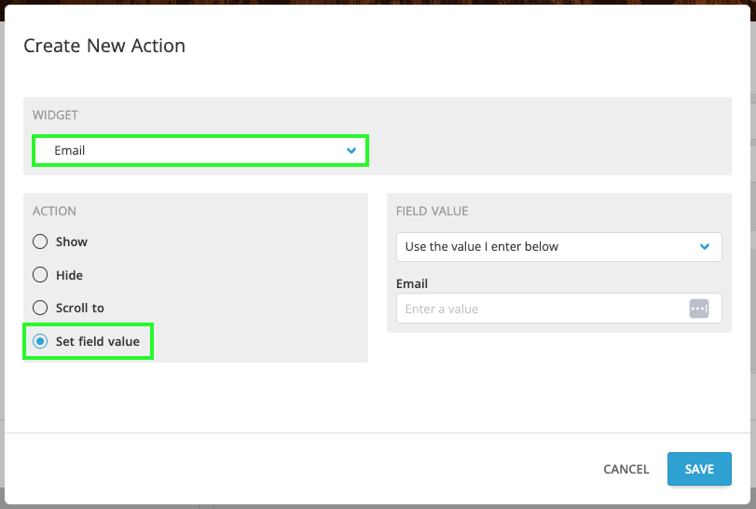Select the Show radio button

[x=40, y=241]
